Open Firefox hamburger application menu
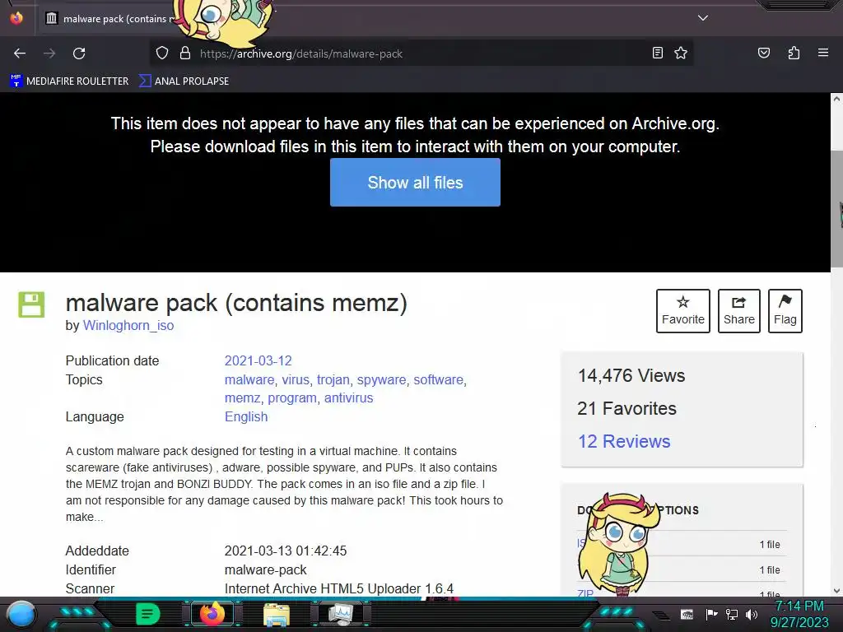This screenshot has width=843, height=632. point(822,53)
